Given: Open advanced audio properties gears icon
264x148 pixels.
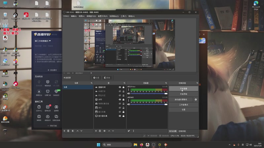Looking at the screenshot, I should click(129, 131).
